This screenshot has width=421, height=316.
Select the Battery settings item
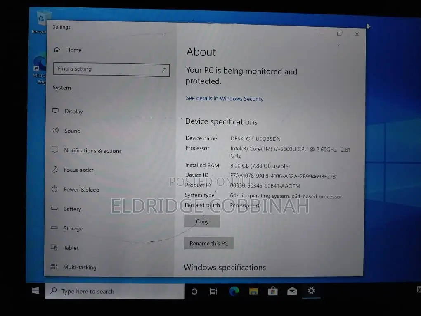pos(66,209)
